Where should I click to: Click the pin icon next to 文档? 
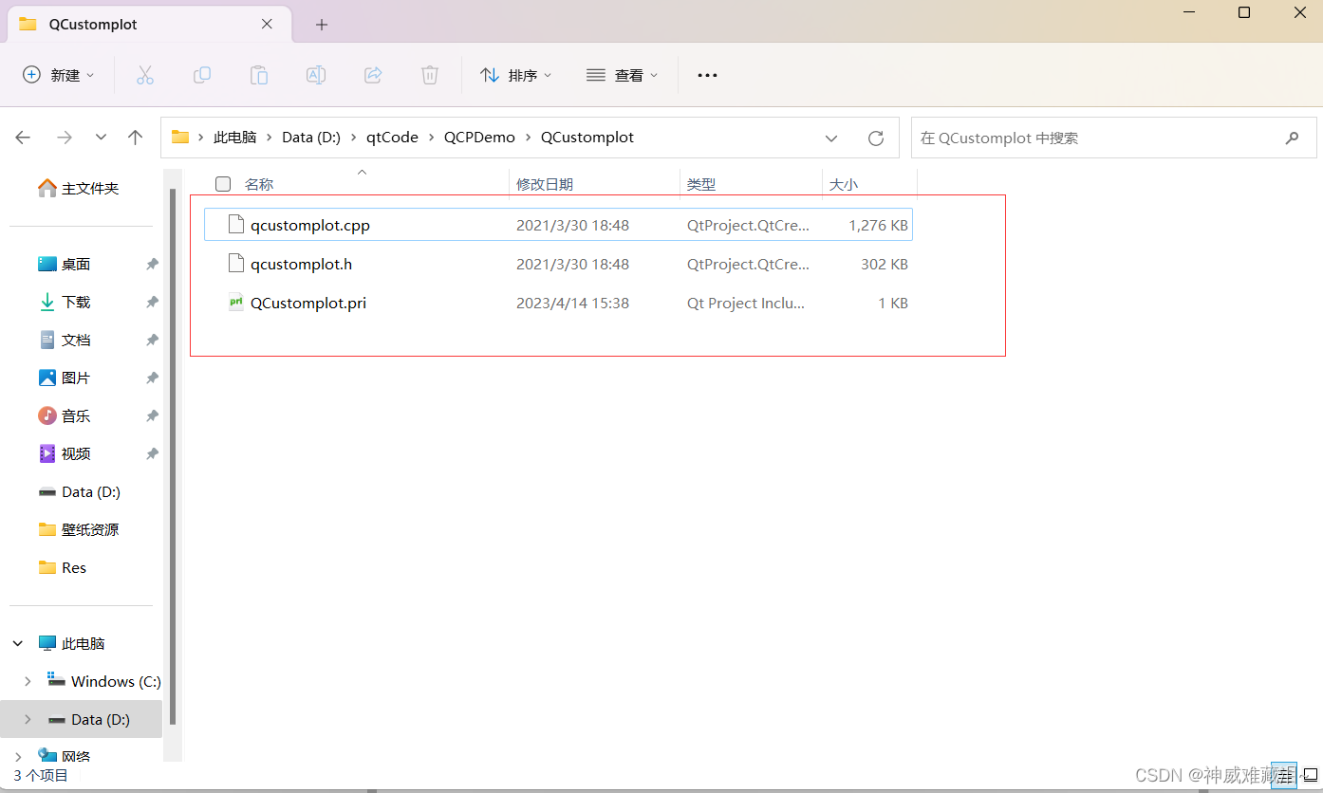point(152,341)
